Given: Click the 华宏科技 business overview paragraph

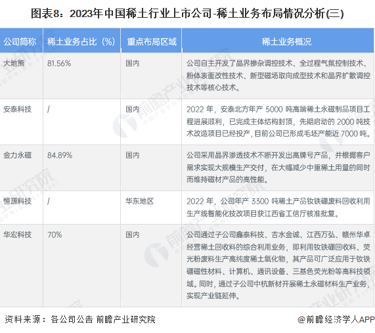Looking at the screenshot, I should tap(278, 265).
